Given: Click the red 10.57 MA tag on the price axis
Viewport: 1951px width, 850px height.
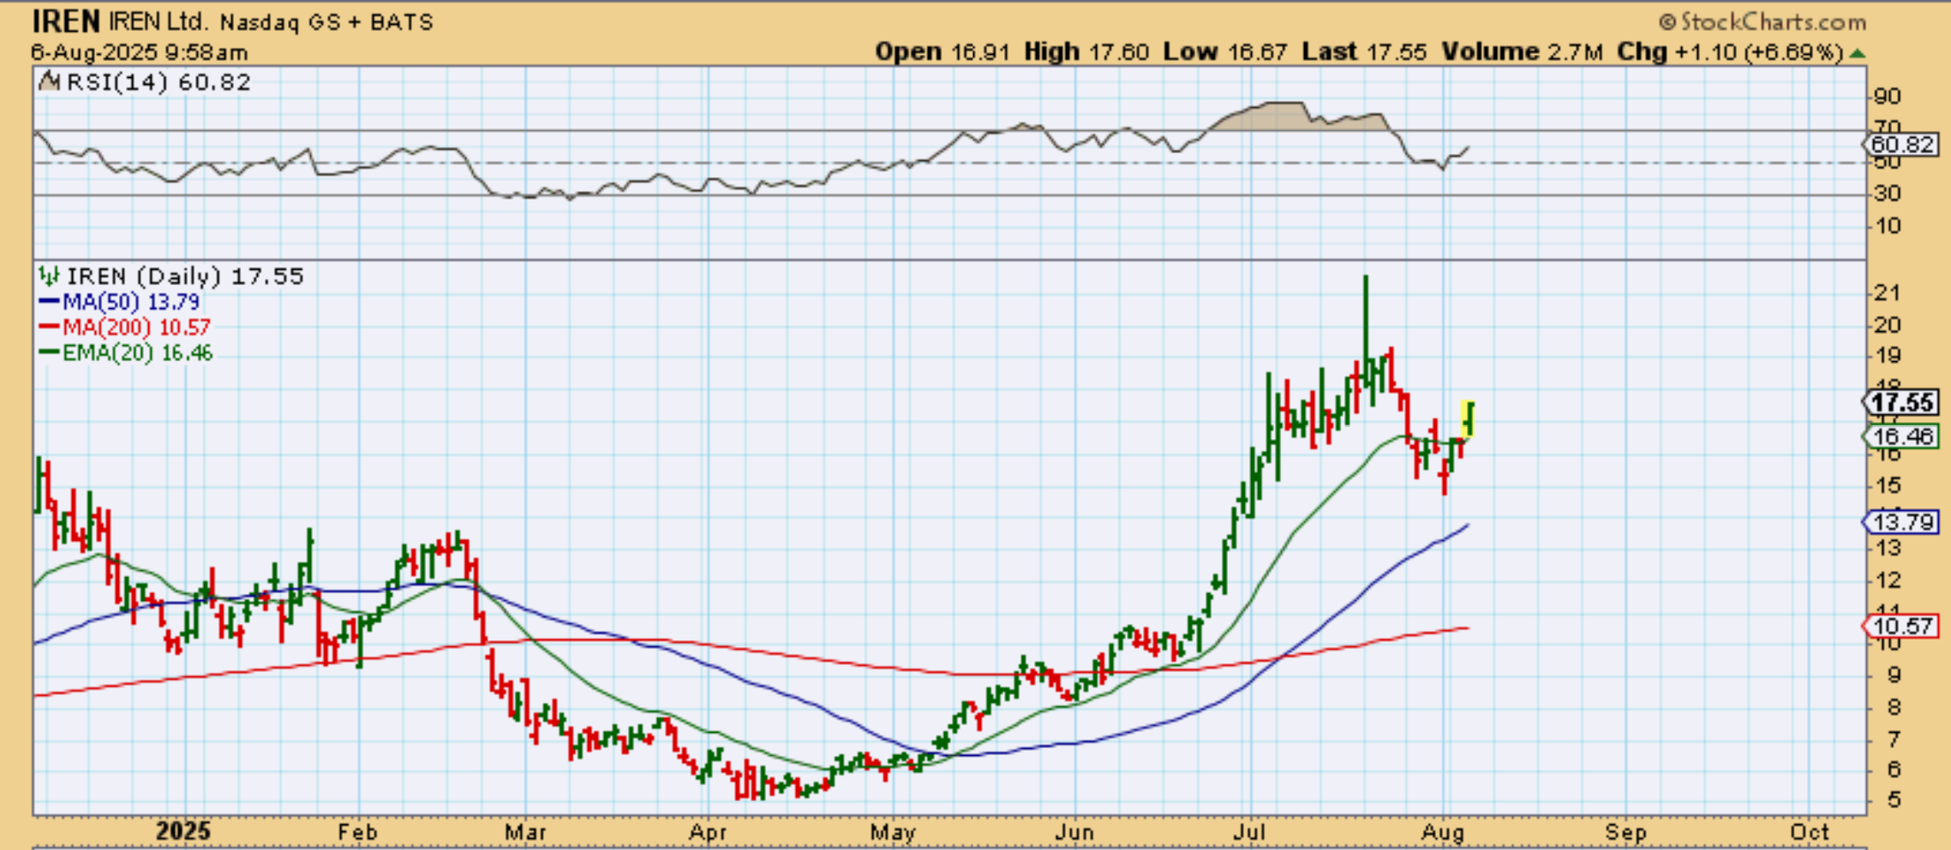Looking at the screenshot, I should pos(1901,626).
